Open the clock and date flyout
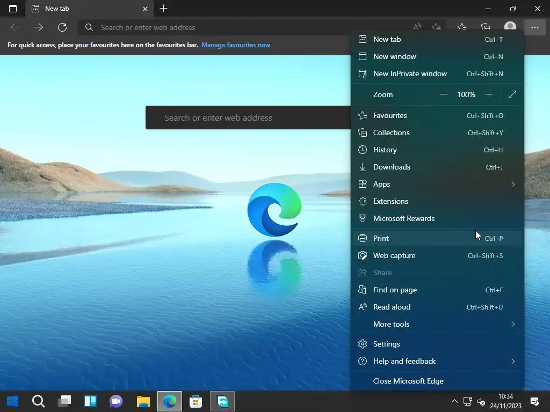This screenshot has width=550, height=412. pos(506,401)
